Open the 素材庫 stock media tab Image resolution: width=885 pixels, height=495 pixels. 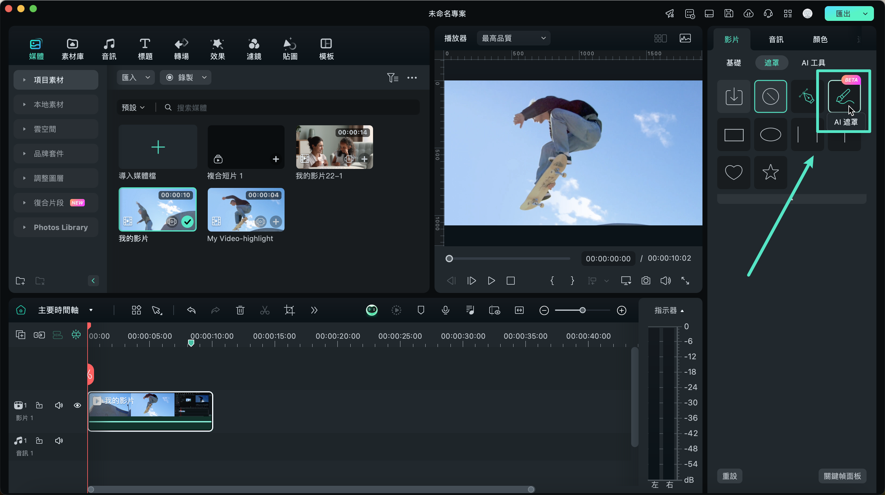pos(73,49)
